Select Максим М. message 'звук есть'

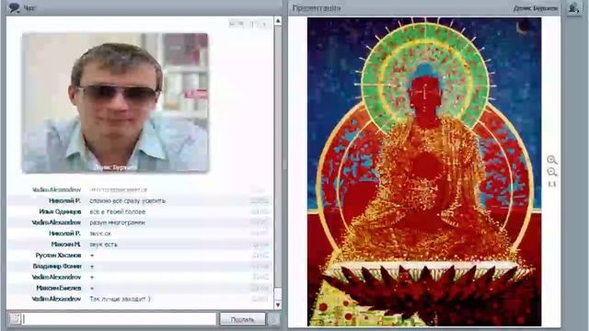click(103, 245)
